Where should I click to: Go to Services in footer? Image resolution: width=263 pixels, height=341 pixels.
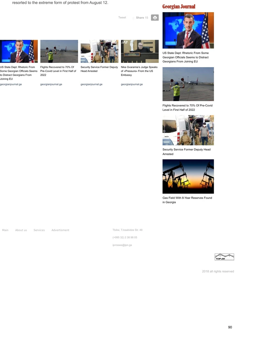tap(39, 230)
